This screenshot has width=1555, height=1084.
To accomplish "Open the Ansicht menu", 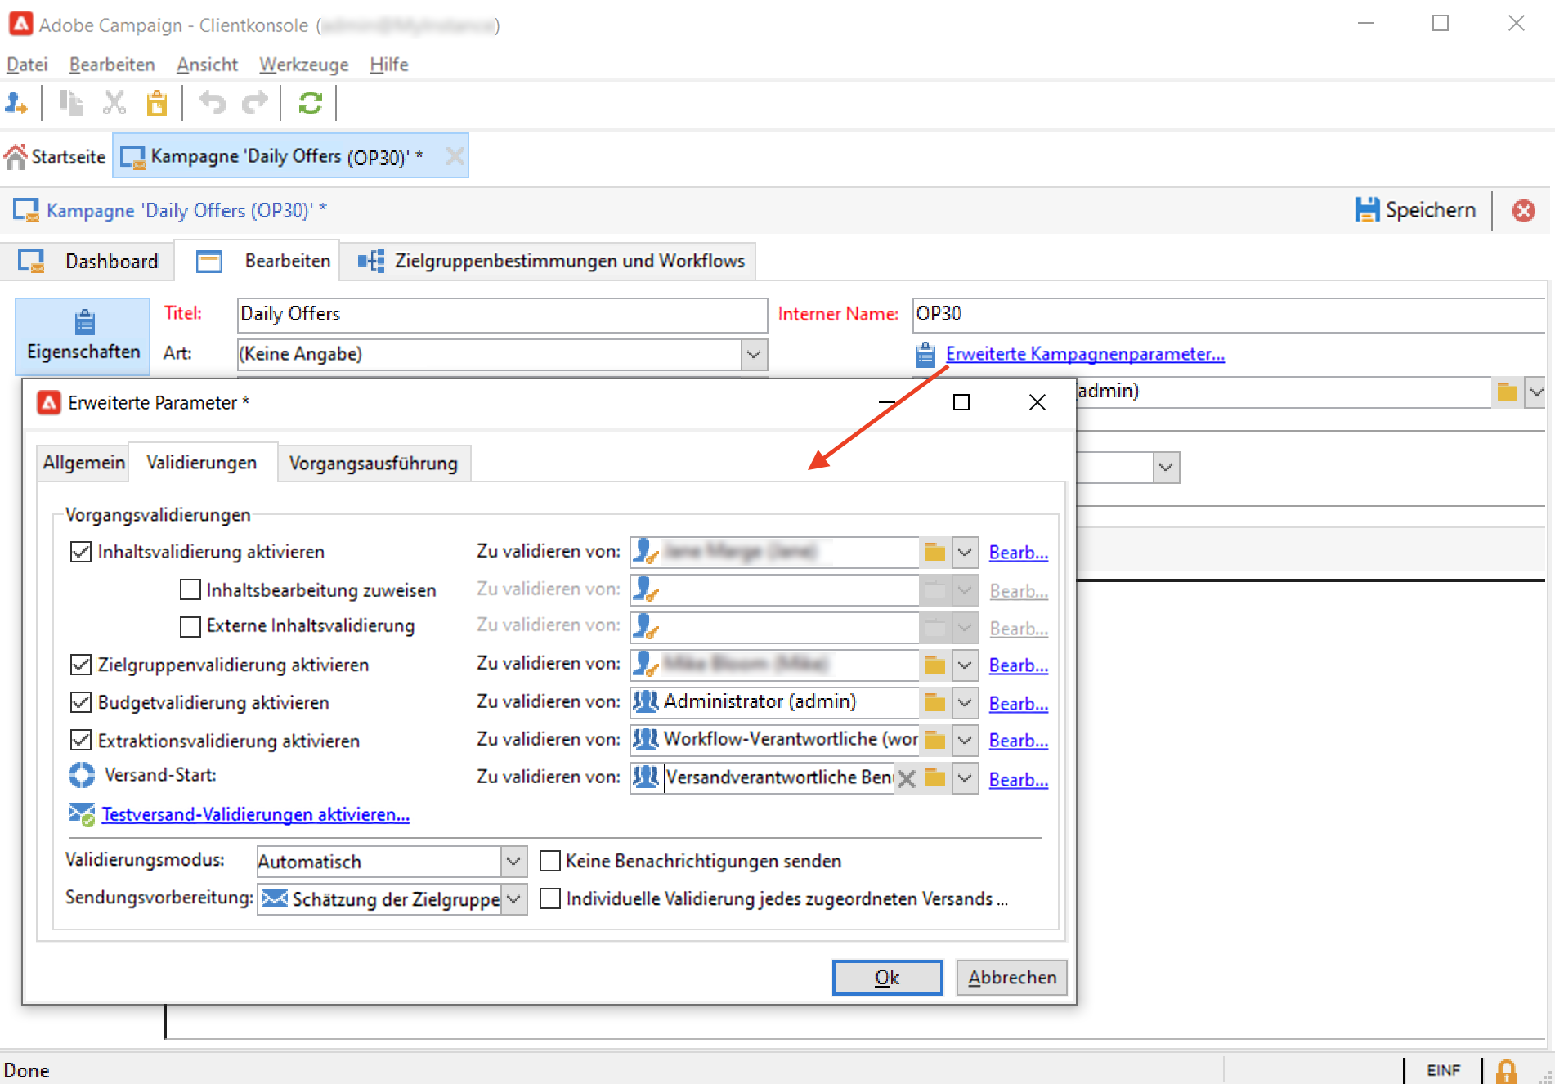I will 207,65.
